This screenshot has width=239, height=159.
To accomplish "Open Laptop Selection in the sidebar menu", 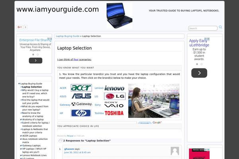I will 32,87.
